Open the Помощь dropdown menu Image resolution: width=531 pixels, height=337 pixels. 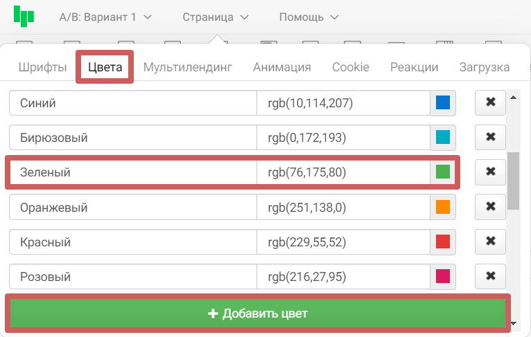tap(308, 17)
